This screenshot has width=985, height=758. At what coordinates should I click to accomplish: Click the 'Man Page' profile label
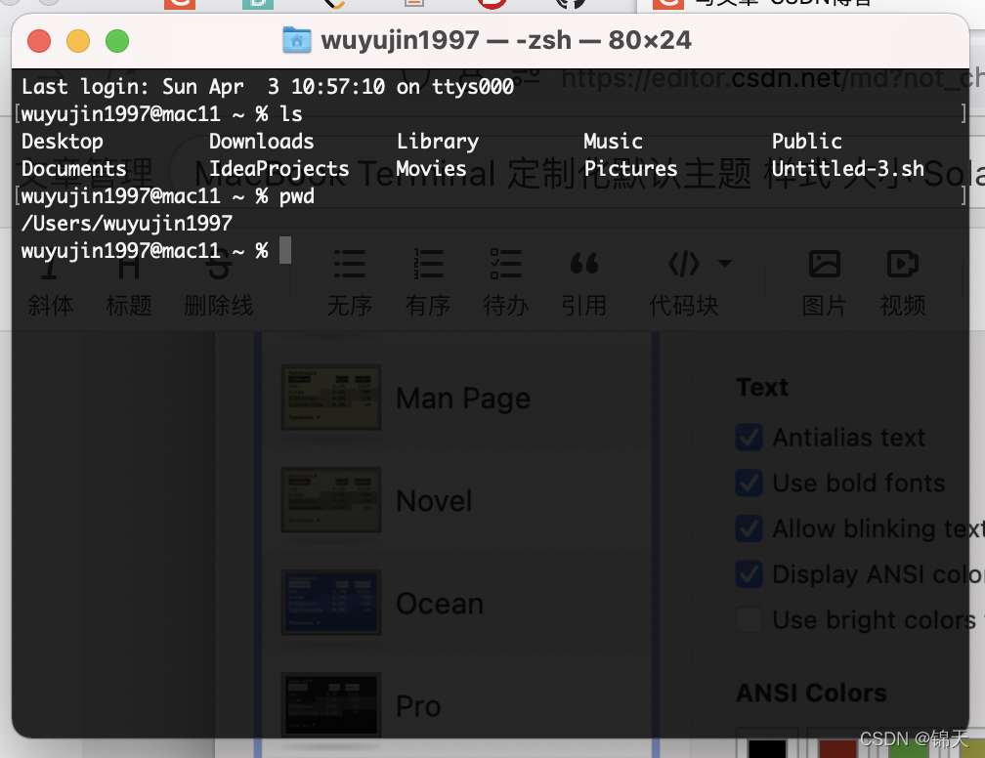point(463,399)
